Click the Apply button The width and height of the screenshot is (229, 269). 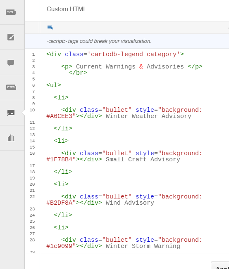coord(220,266)
